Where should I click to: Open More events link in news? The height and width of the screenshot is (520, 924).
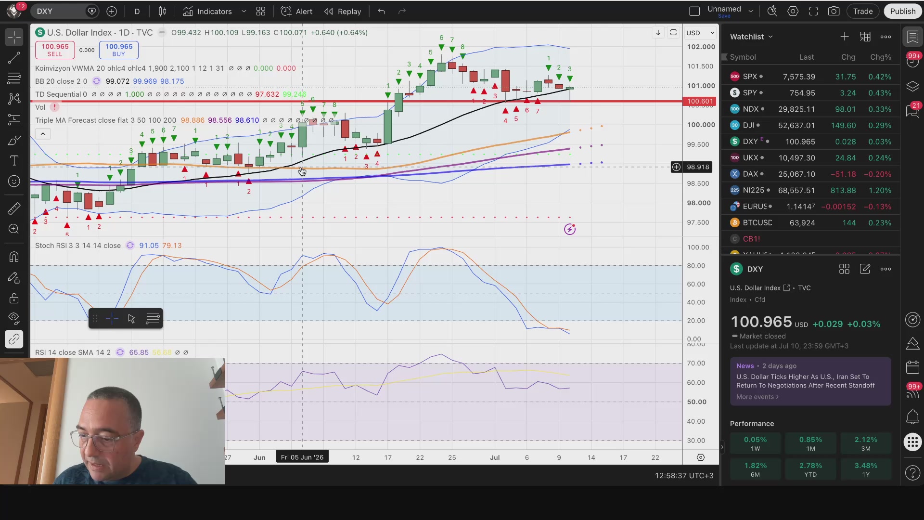757,397
